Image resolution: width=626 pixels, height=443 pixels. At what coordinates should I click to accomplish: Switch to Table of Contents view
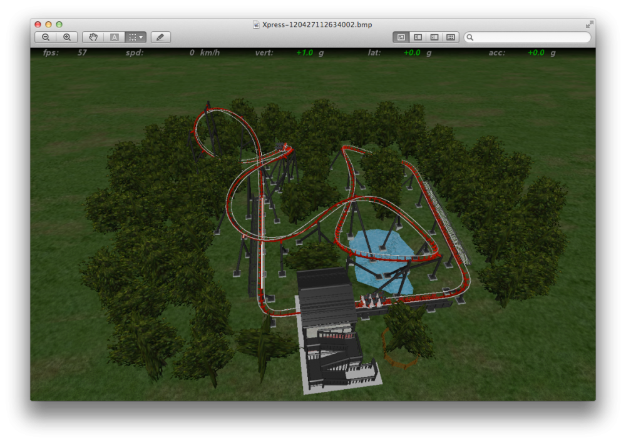click(x=434, y=37)
